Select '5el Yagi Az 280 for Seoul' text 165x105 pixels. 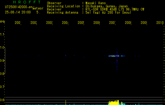(x=108, y=13)
